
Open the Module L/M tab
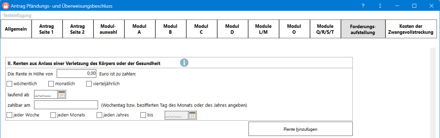[x=263, y=29]
